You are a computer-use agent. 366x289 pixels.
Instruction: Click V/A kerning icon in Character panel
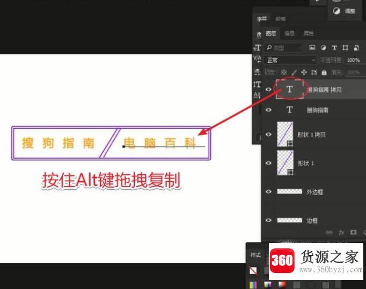257,58
